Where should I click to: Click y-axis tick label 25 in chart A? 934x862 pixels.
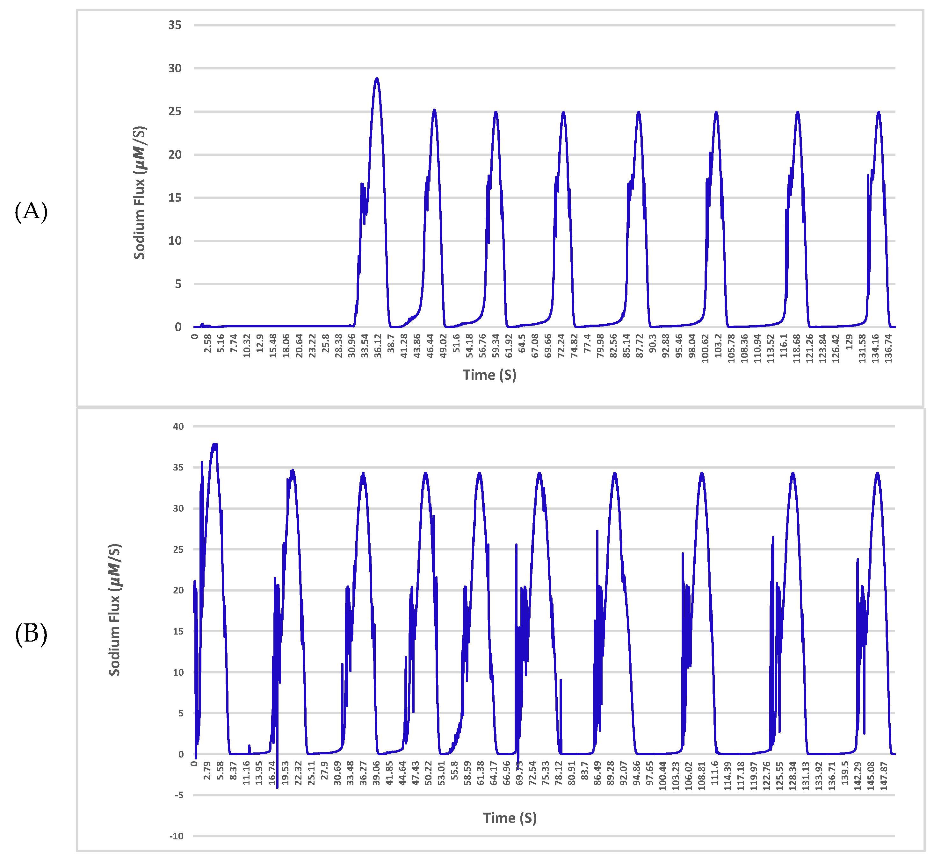tap(175, 111)
